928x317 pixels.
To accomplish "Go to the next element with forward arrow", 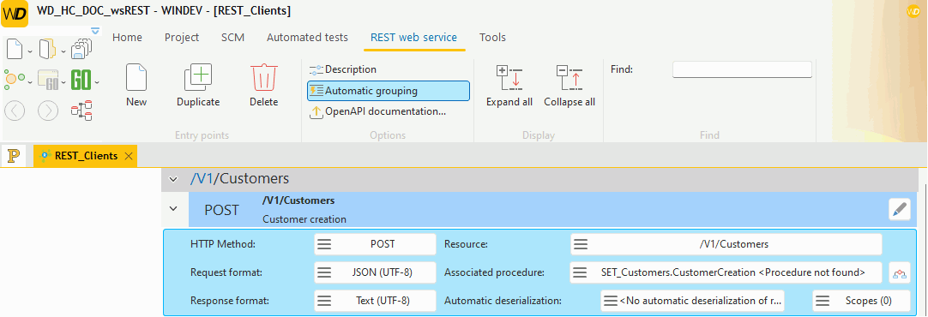I will click(x=48, y=110).
